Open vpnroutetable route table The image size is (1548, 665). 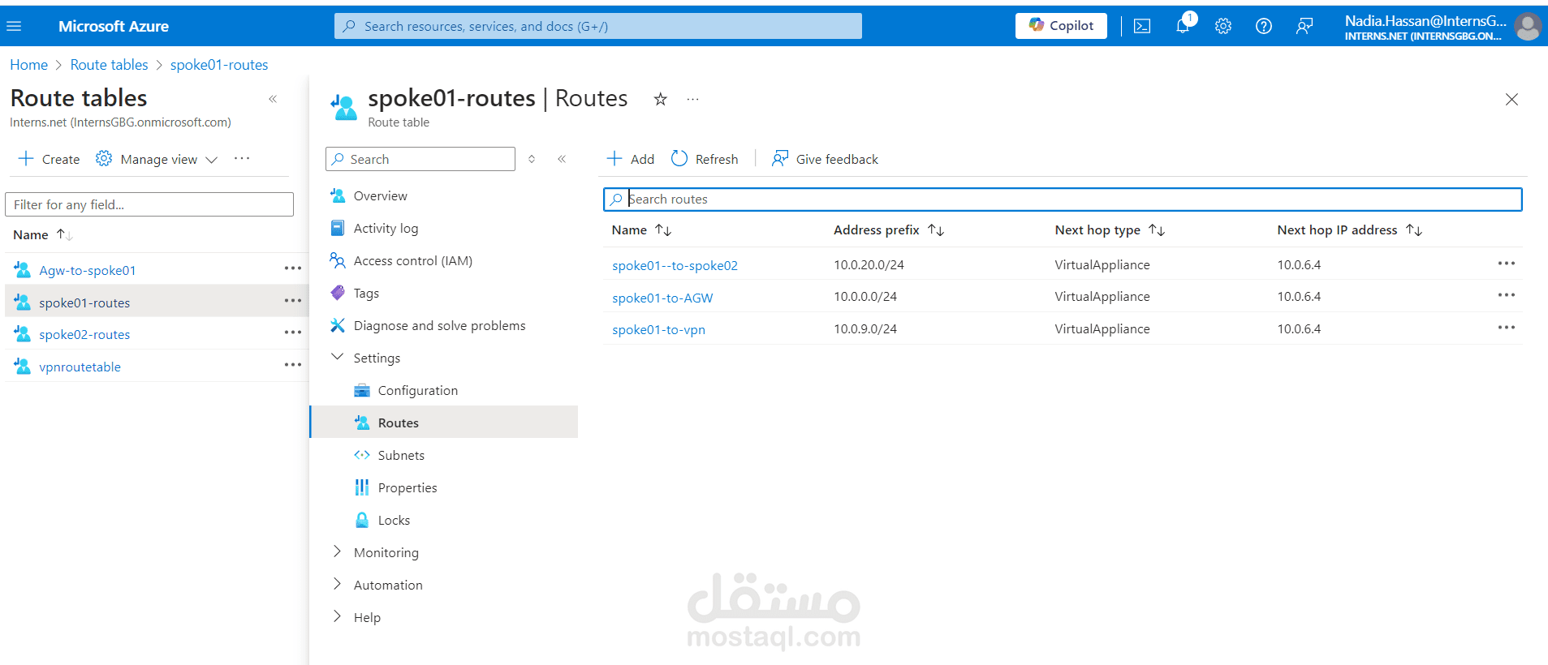pyautogui.click(x=80, y=367)
